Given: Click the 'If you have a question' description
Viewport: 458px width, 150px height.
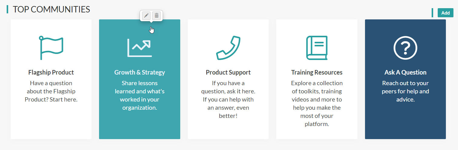Looking at the screenshot, I should tap(228, 99).
